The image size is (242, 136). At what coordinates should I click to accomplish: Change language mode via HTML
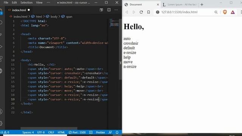click(61, 132)
